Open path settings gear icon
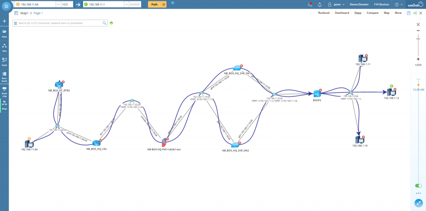The height and width of the screenshot is (211, 426). [163, 4]
